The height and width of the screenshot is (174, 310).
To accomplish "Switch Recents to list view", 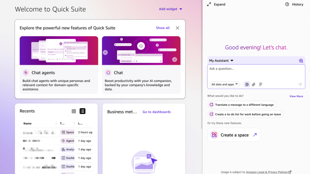I will (83, 111).
